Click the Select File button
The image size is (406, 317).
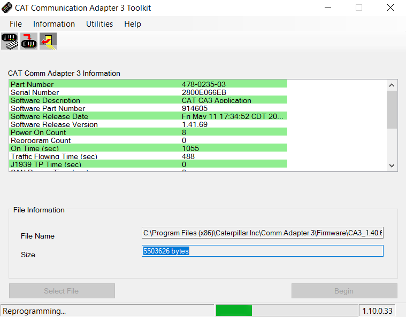62,291
